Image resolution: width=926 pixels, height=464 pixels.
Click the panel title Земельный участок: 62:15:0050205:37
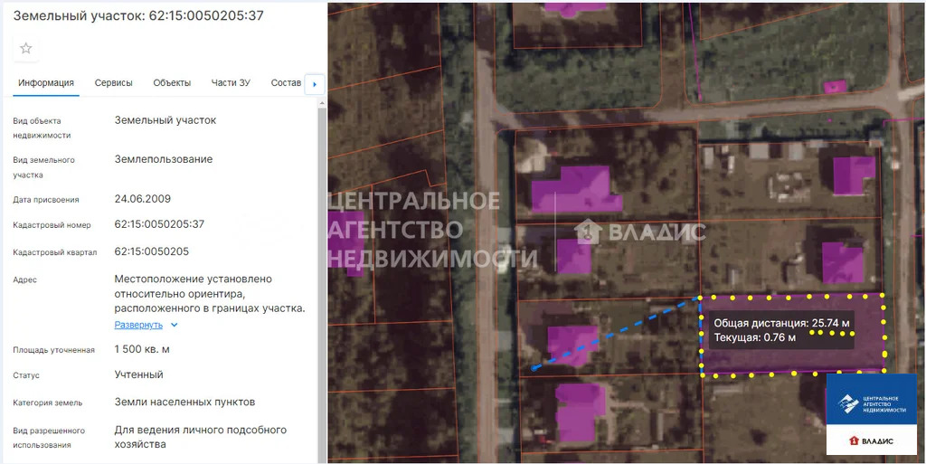pyautogui.click(x=138, y=16)
